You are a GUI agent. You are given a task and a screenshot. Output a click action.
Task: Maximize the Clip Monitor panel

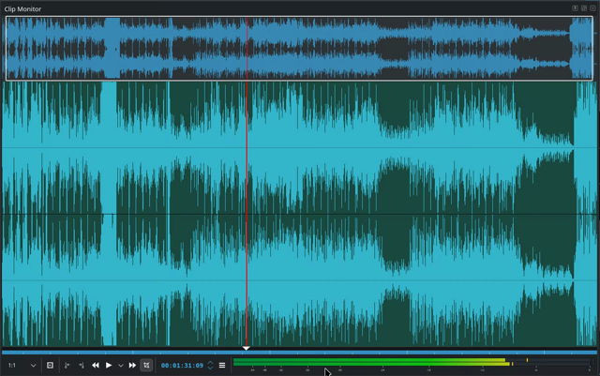tap(583, 8)
